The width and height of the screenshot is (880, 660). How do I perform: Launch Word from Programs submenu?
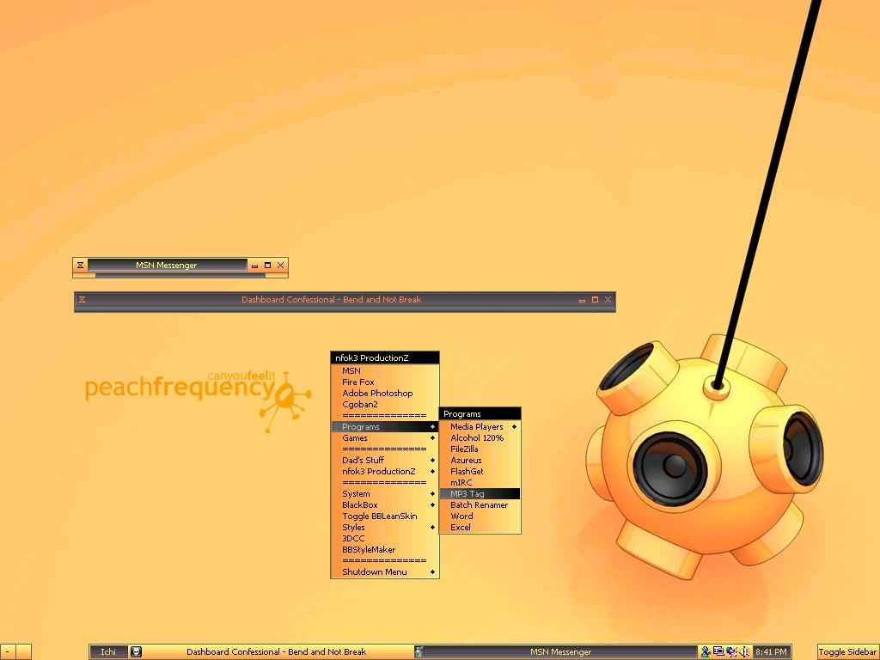[480, 516]
